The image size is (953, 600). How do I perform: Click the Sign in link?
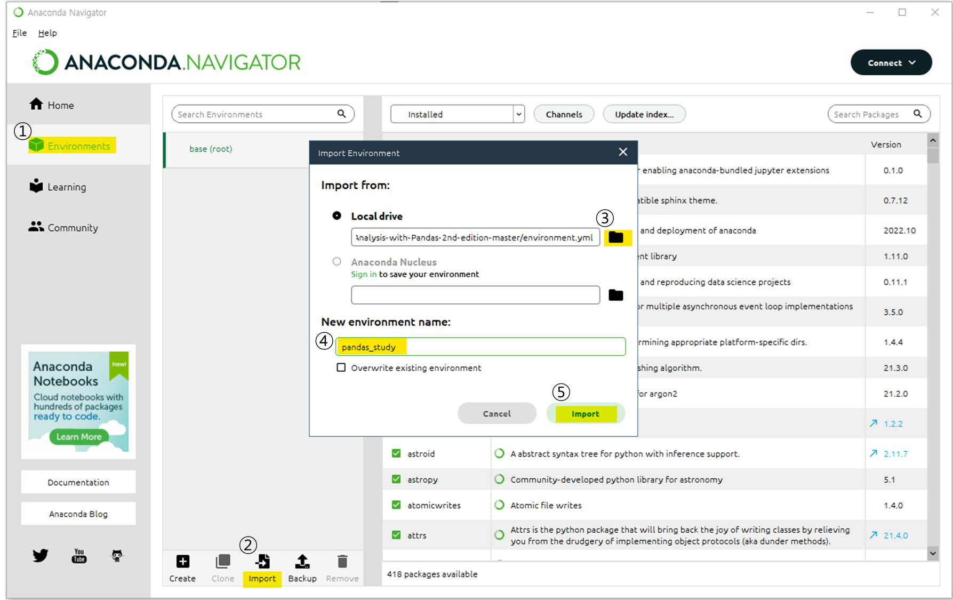click(364, 274)
